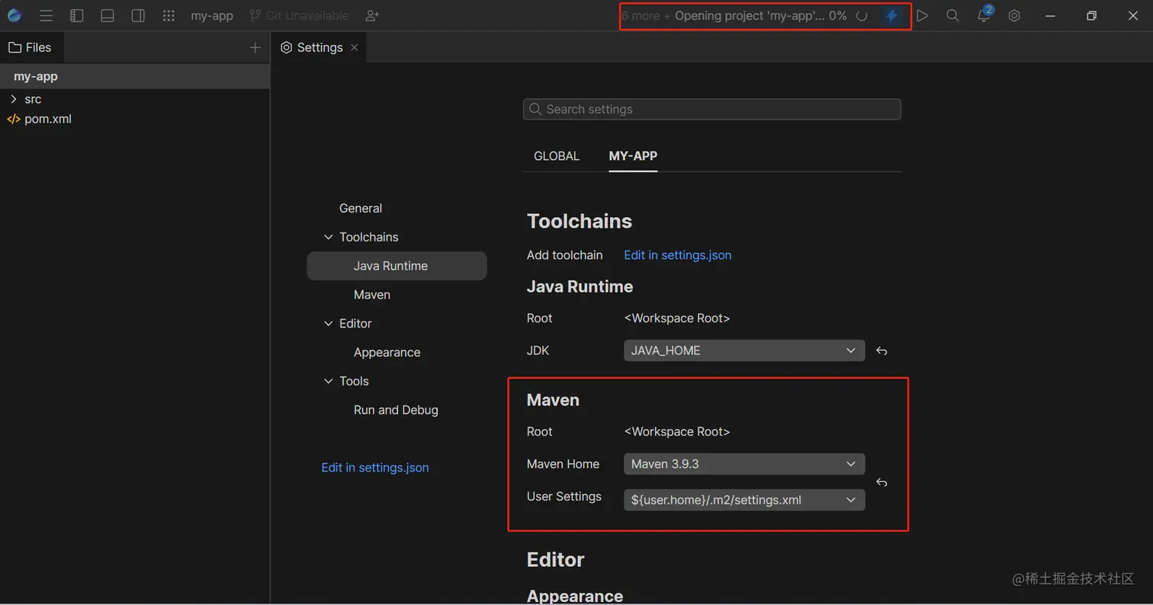
Task: Click the JDK field label
Action: 538,351
